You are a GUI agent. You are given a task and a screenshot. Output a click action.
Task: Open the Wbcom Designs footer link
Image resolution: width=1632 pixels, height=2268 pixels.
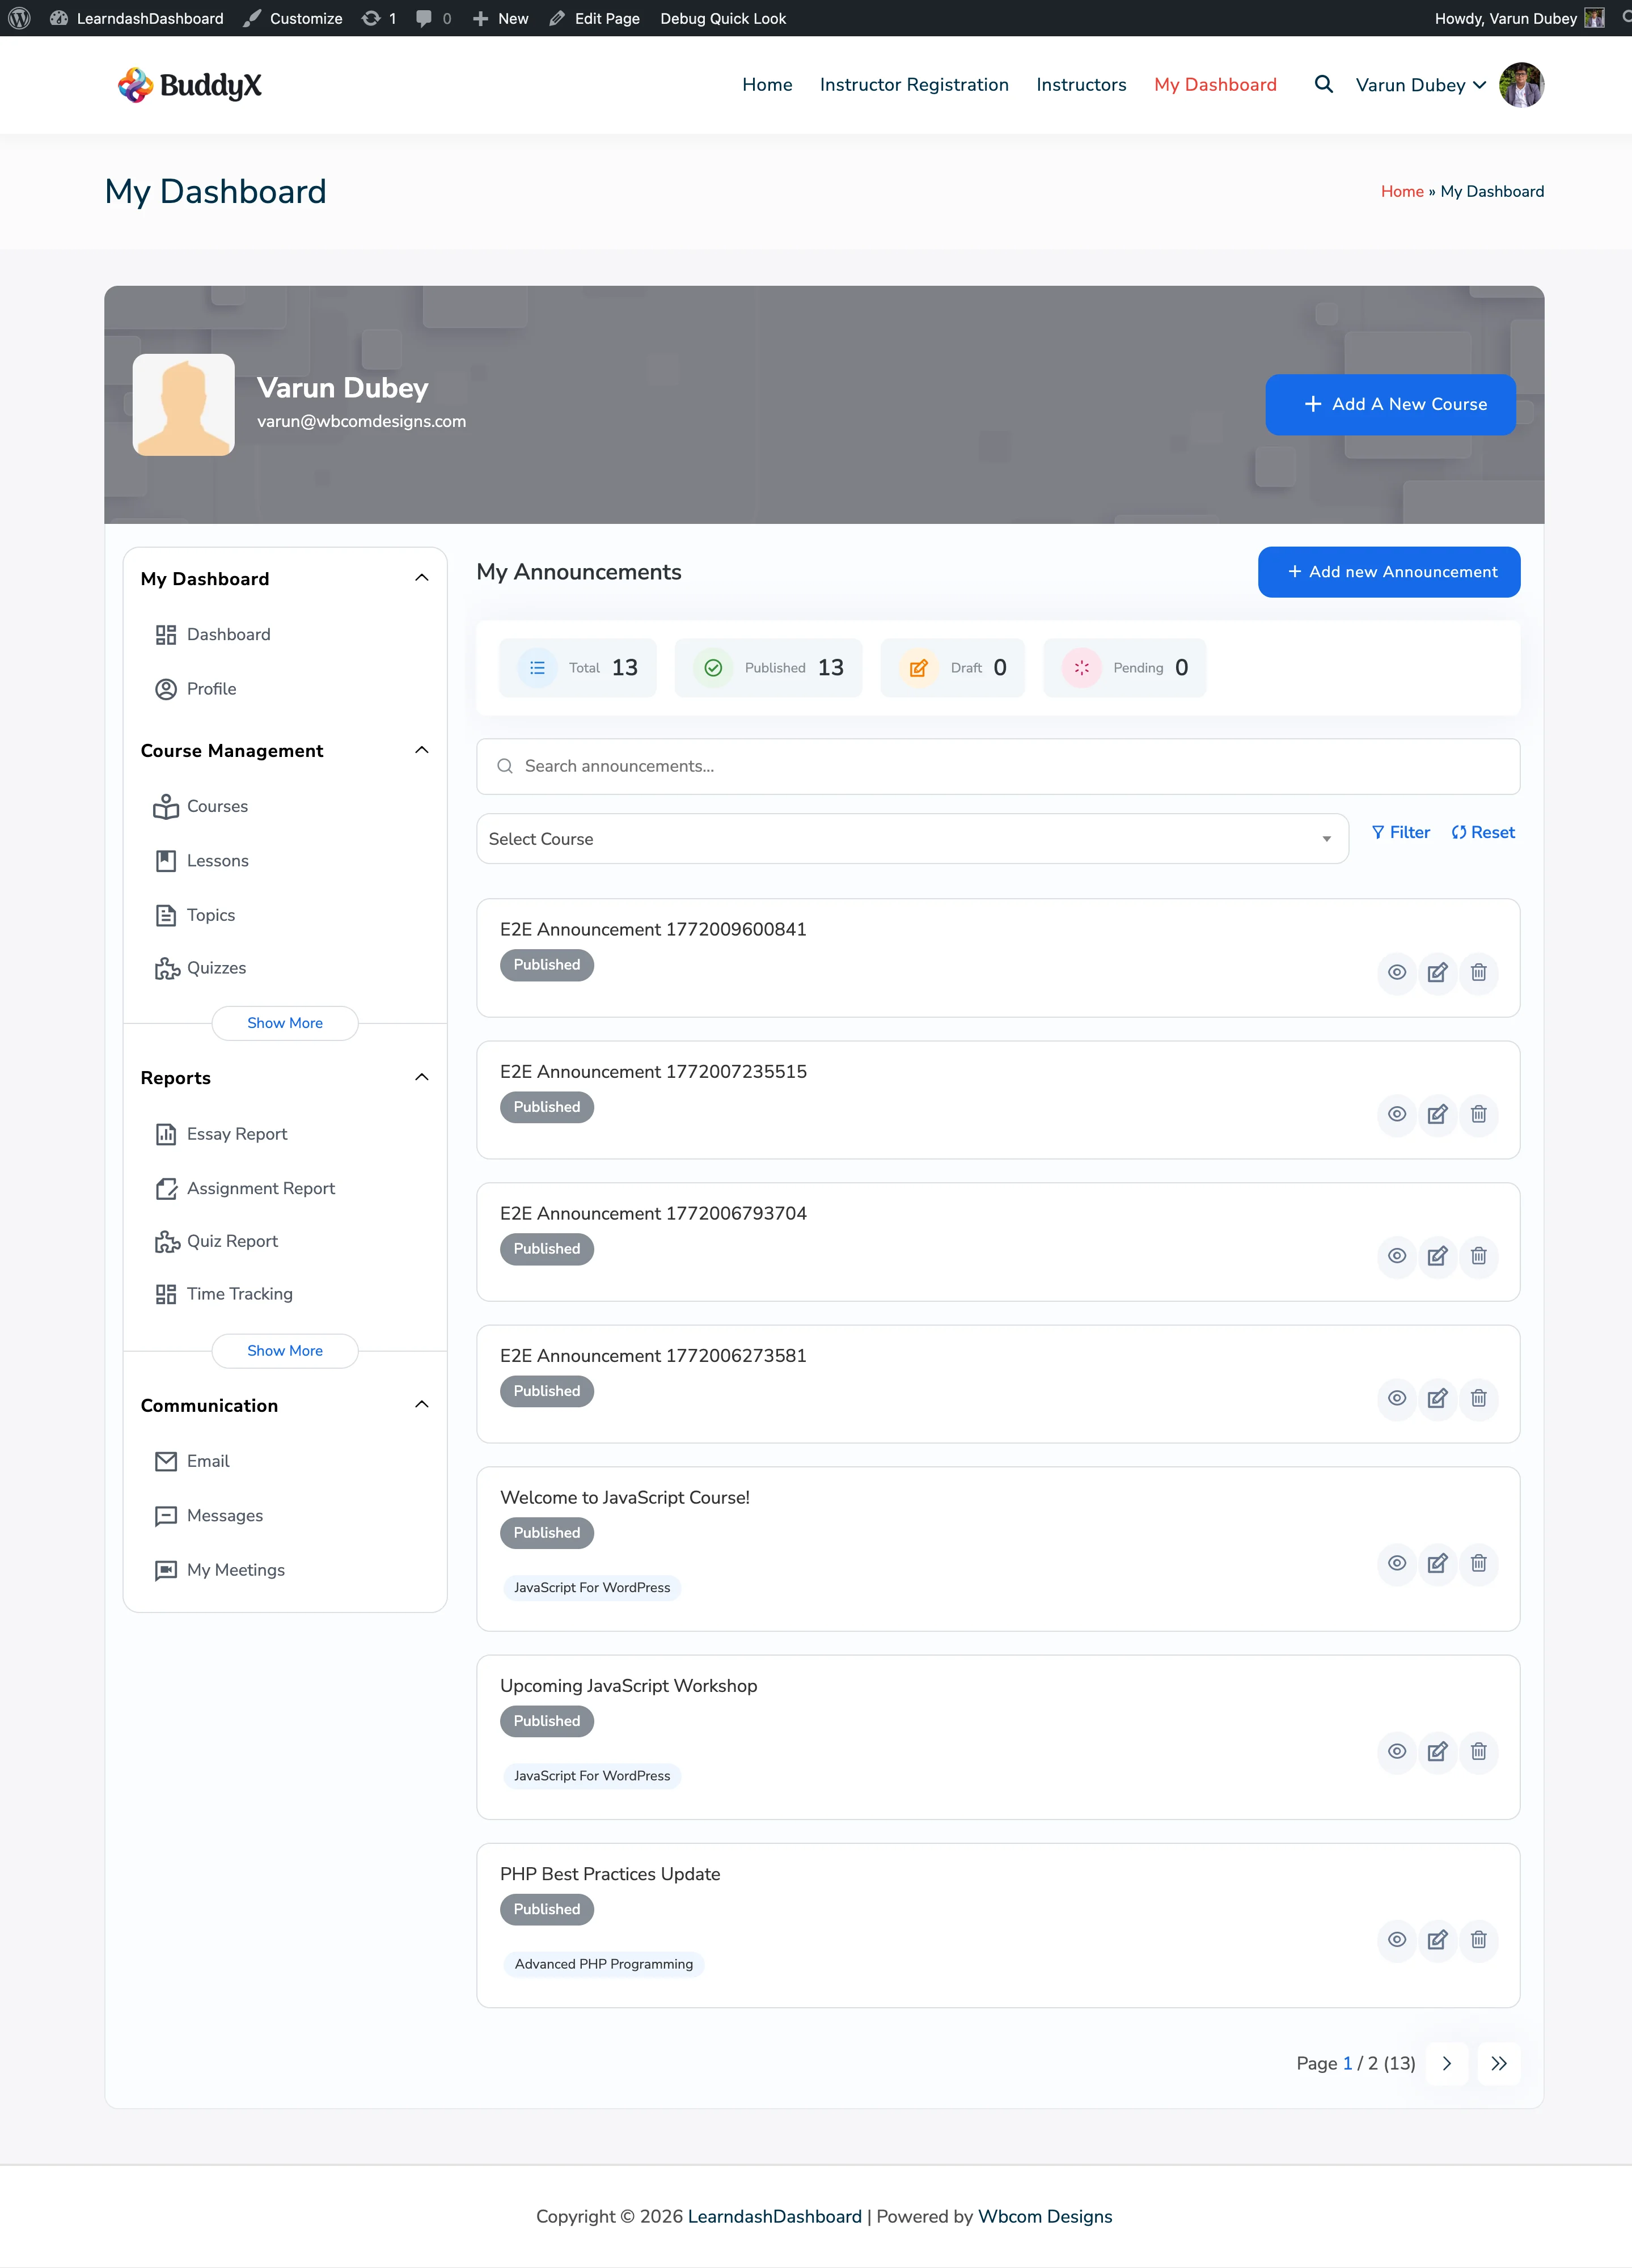[1045, 2216]
